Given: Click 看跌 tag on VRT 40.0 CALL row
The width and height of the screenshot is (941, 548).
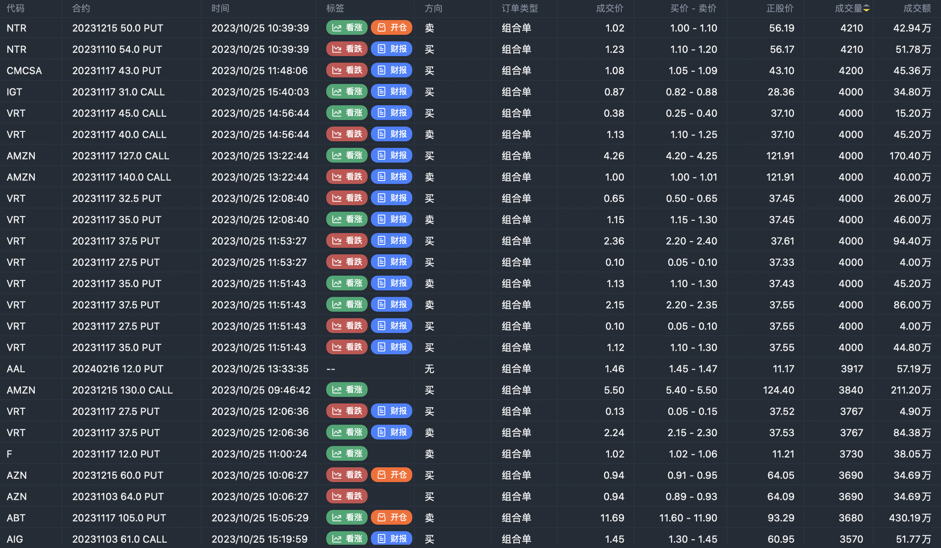Looking at the screenshot, I should (x=347, y=134).
